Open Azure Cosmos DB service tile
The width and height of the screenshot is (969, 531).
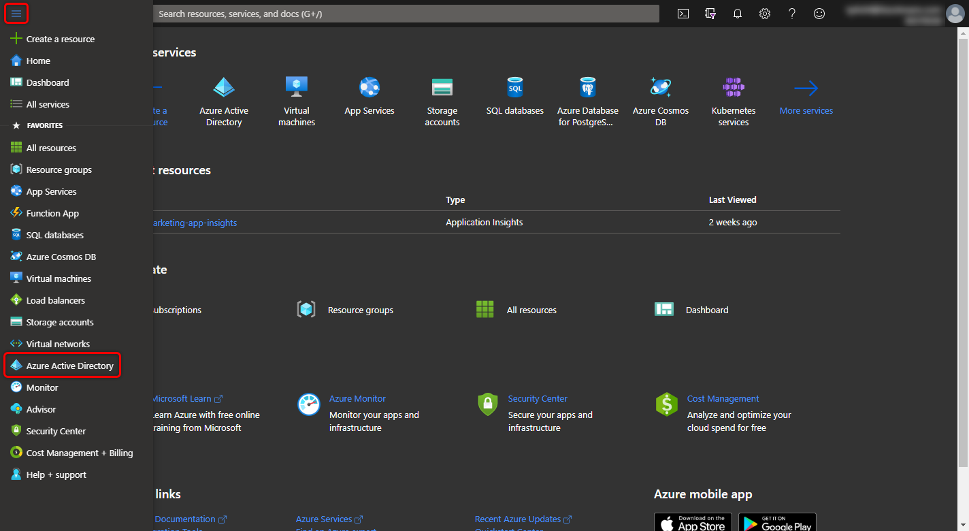pos(661,101)
